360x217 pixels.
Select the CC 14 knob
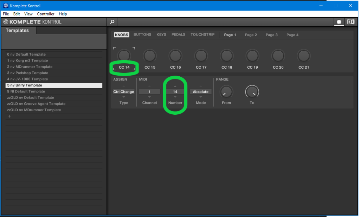pyautogui.click(x=124, y=56)
